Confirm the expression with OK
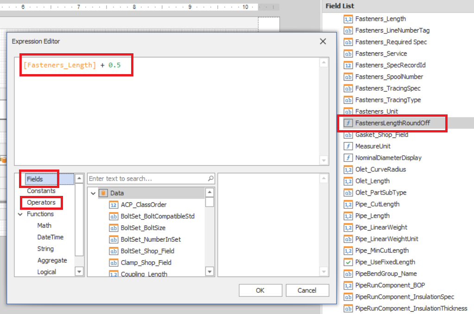Viewport: 474px width, 314px height. [260, 290]
